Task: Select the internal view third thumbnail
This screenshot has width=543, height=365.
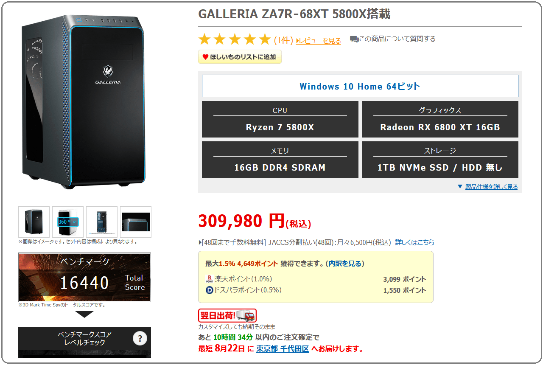Action: click(102, 222)
